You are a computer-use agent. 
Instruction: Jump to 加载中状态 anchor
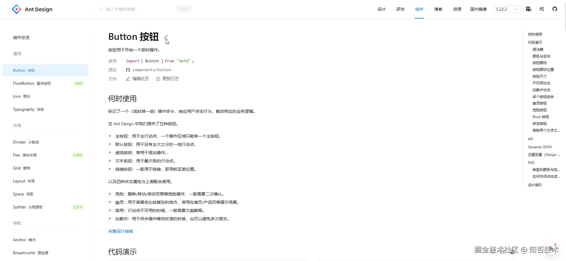(x=541, y=90)
